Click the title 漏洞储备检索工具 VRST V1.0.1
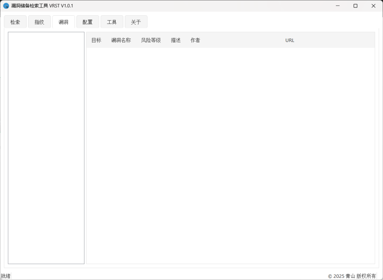This screenshot has height=280, width=383. click(x=42, y=6)
